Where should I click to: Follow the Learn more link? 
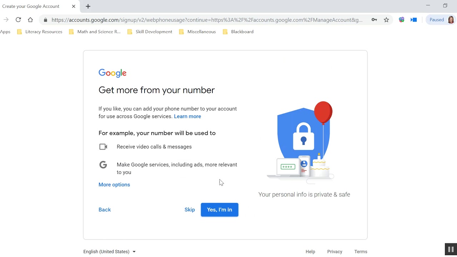[187, 116]
